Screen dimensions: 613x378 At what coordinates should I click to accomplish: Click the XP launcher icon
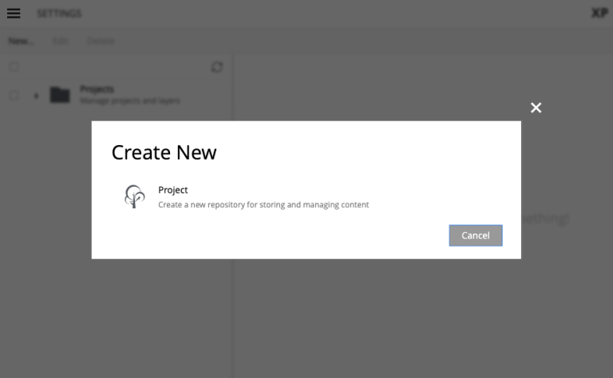pos(599,14)
